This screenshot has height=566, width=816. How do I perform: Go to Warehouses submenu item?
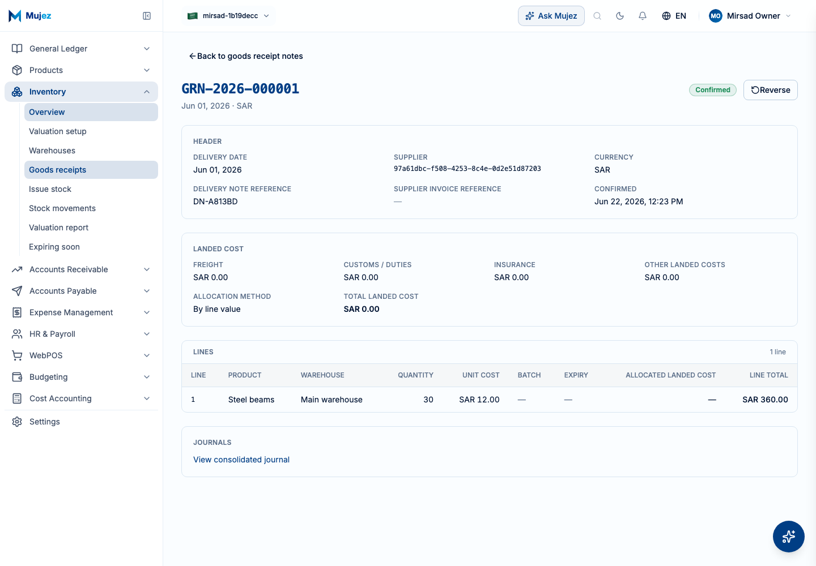(x=52, y=151)
